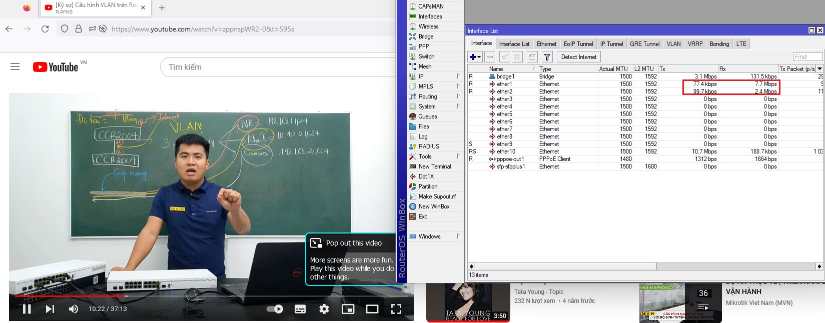Expand the Routing submenu in WinBox
Viewport: 825px width, 323px height.
pos(458,96)
